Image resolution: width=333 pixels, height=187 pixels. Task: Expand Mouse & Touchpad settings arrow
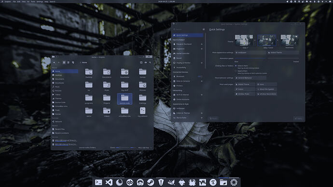coord(202,44)
